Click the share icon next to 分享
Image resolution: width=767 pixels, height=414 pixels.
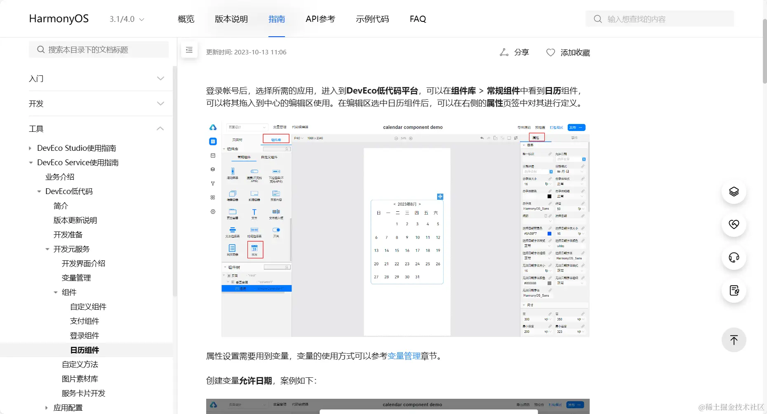coord(504,52)
